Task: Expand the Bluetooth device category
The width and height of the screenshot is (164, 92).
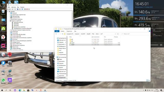Action: click(x=9, y=13)
